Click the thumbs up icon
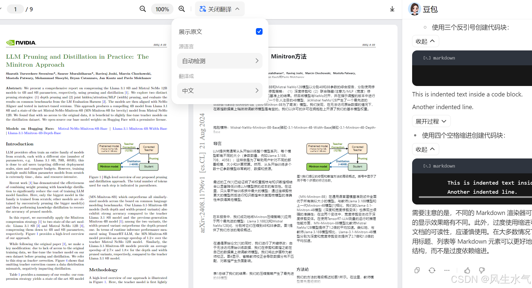The width and height of the screenshot is (532, 288). click(467, 270)
